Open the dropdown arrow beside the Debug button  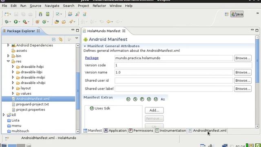(10, 22)
